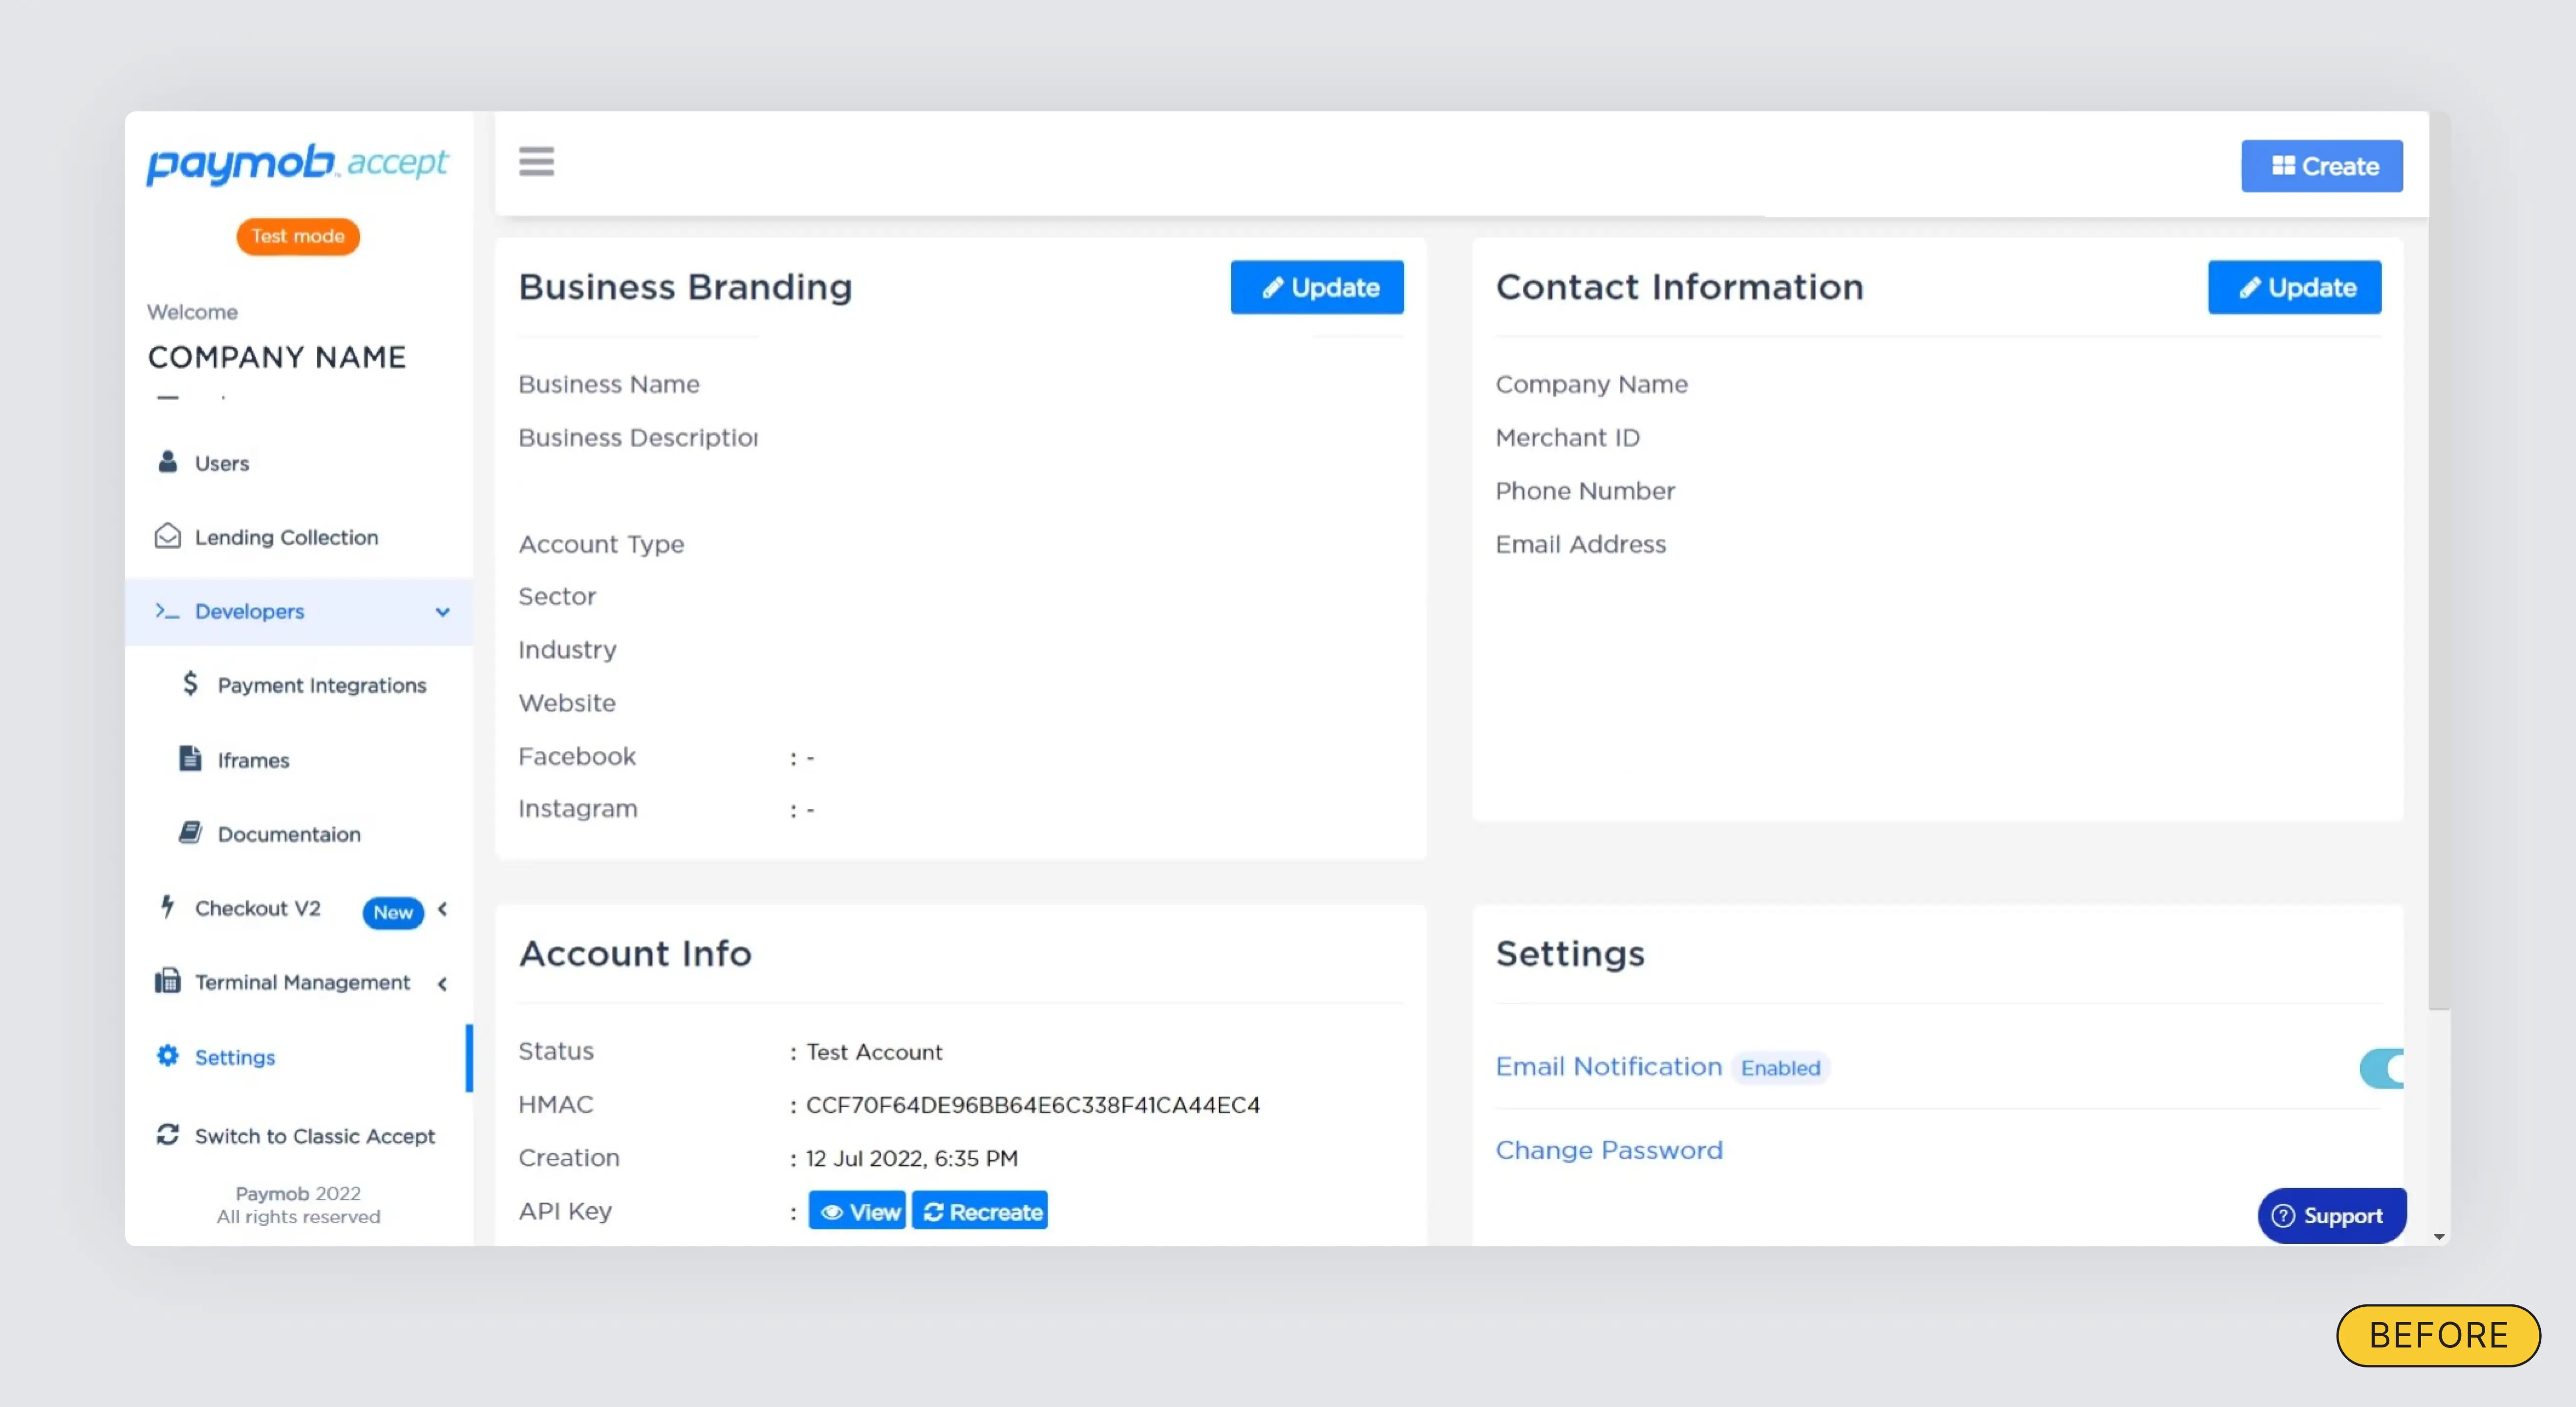Screen dimensions: 2576x1407
Task: Click the Payment Integrations dollar icon
Action: point(190,684)
